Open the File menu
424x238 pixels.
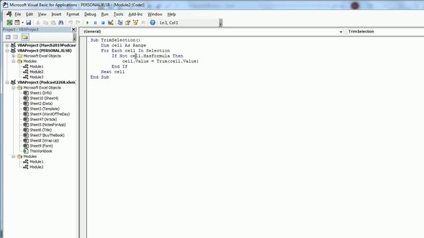pyautogui.click(x=18, y=14)
